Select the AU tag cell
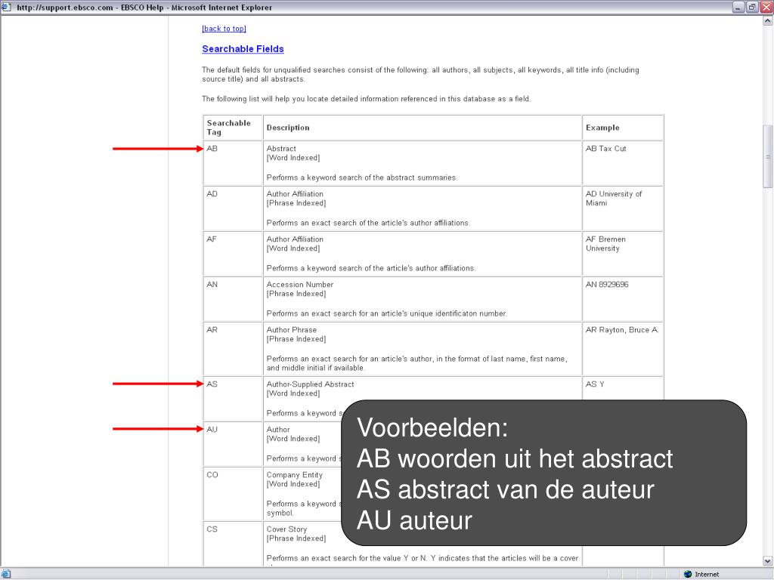This screenshot has height=580, width=774. 233,444
